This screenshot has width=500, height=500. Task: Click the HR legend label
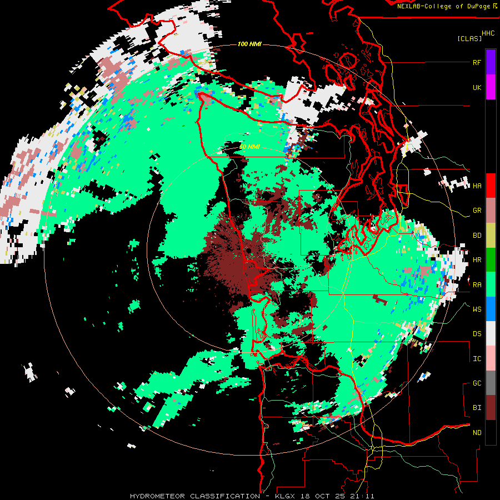coord(477,260)
